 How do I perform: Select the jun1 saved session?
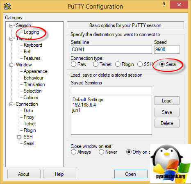76,110
